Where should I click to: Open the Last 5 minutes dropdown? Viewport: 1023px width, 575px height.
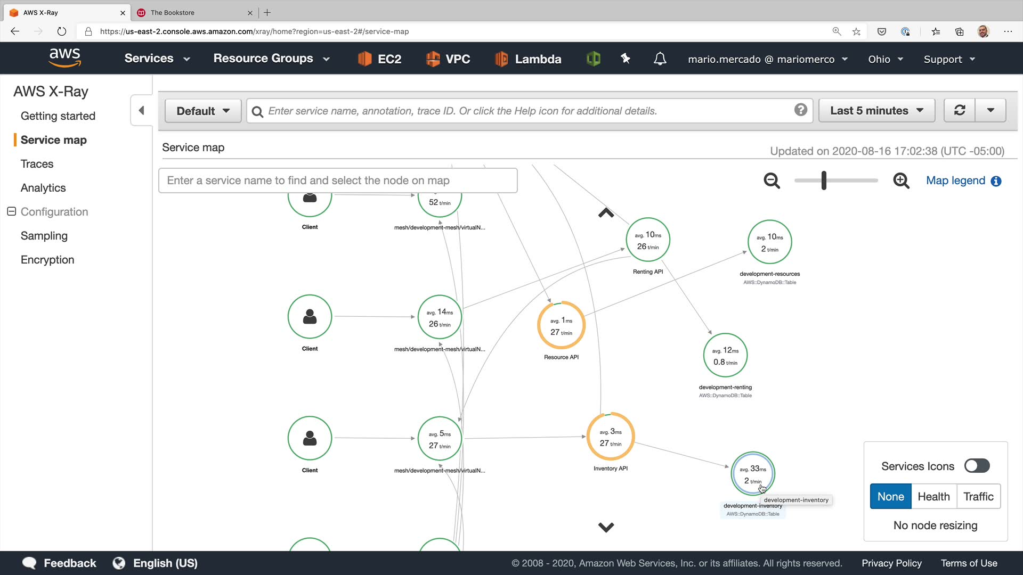[876, 110]
